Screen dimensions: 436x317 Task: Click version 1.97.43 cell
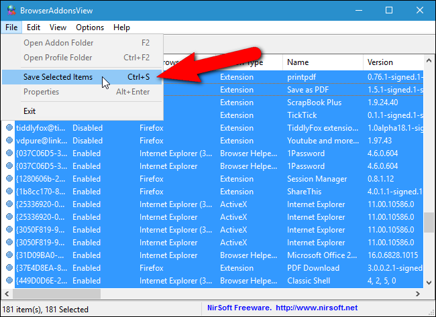380,141
